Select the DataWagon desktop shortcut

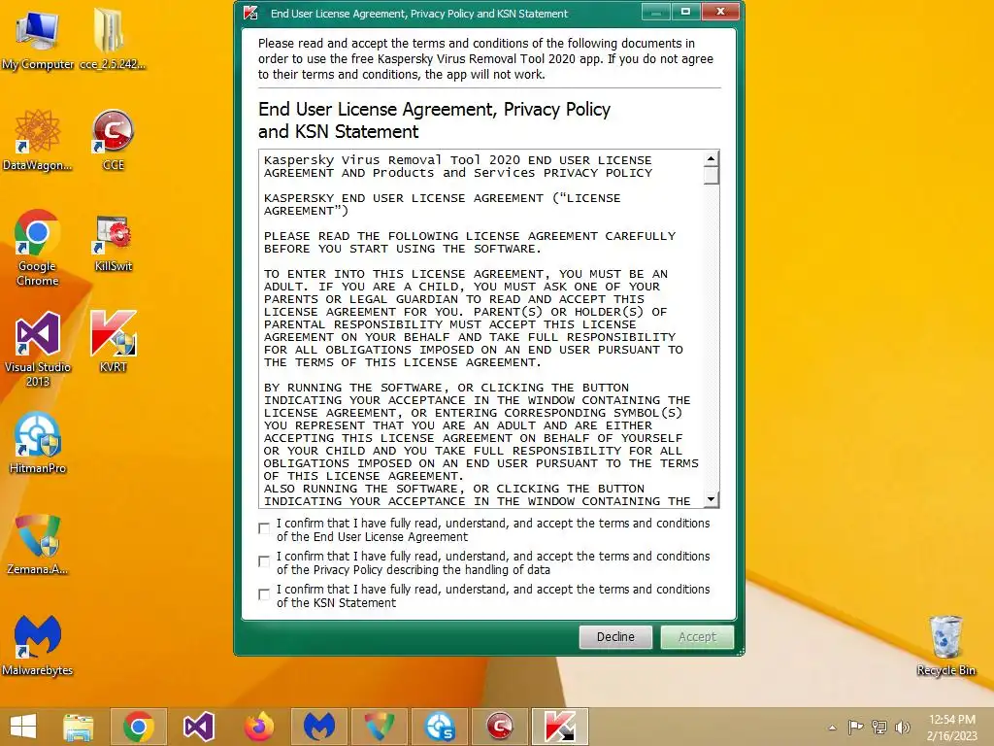38,140
